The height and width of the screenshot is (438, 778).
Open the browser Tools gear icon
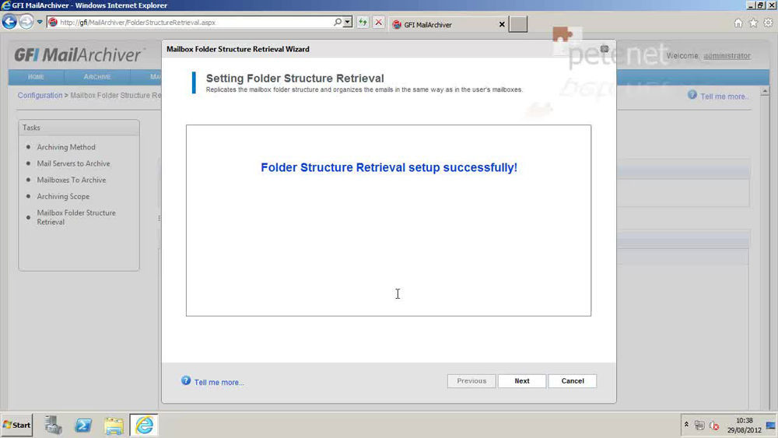[x=768, y=23]
